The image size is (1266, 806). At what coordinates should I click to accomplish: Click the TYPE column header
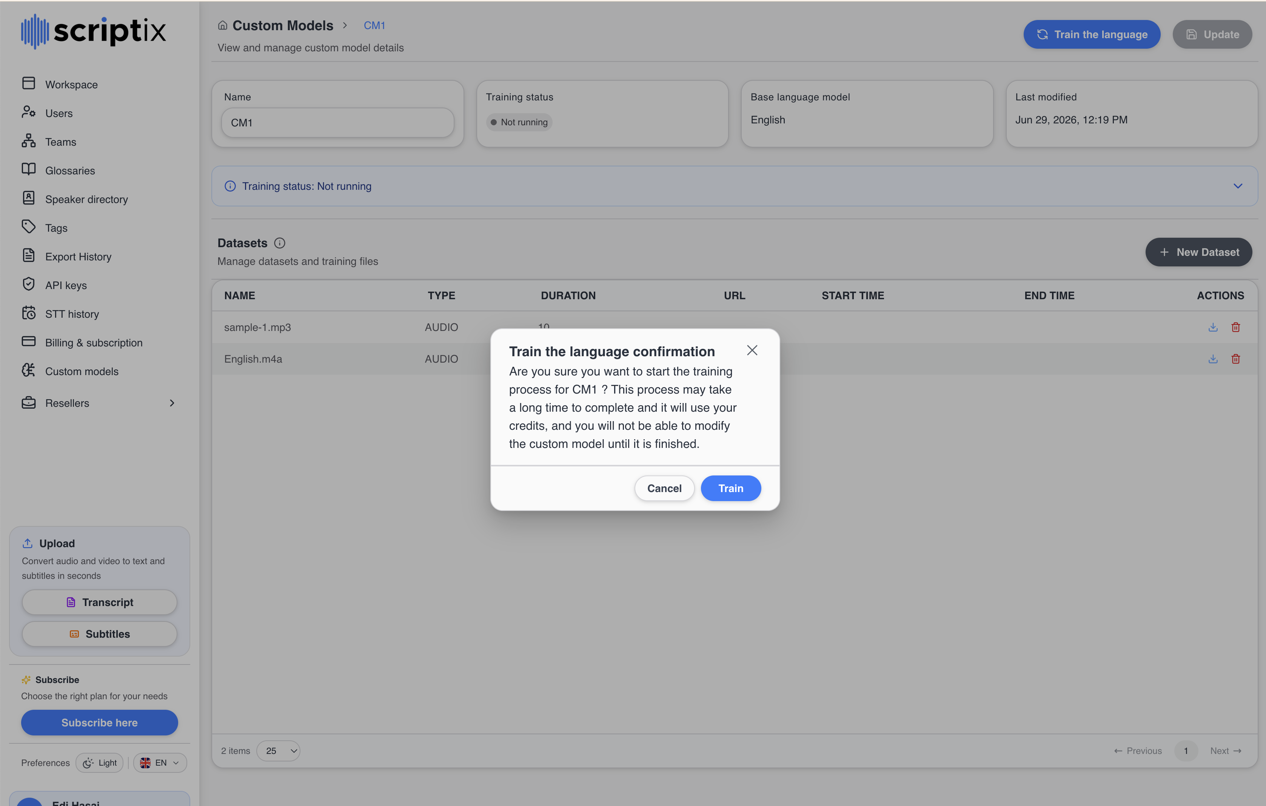tap(441, 295)
